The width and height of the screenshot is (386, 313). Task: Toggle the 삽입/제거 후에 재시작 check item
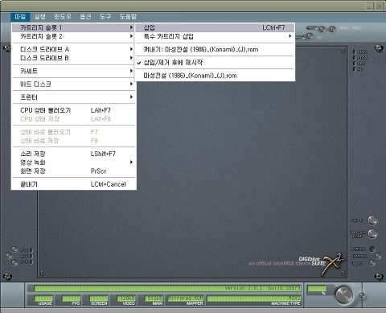tap(215, 63)
